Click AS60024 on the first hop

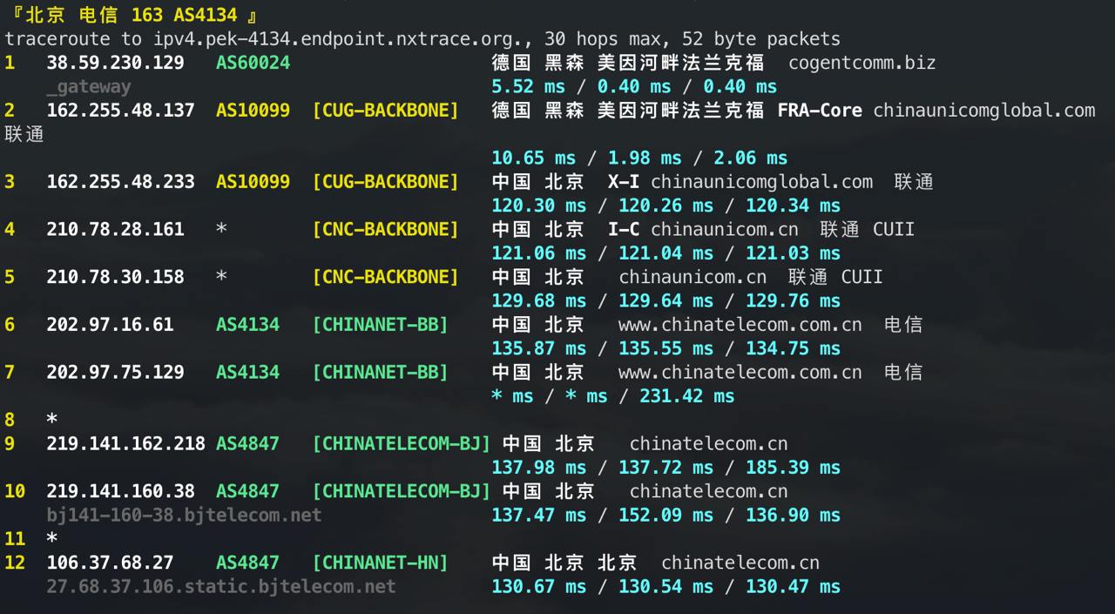[252, 63]
